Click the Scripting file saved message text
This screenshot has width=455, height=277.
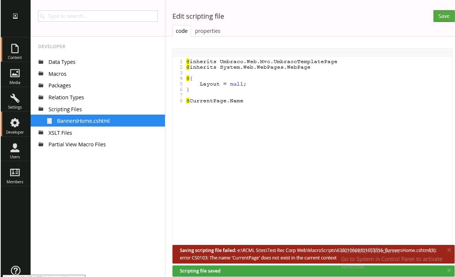(200, 271)
